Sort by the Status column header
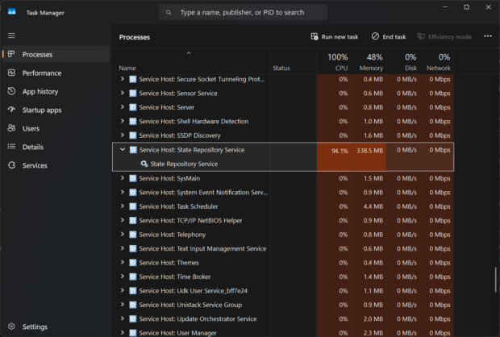 point(293,61)
